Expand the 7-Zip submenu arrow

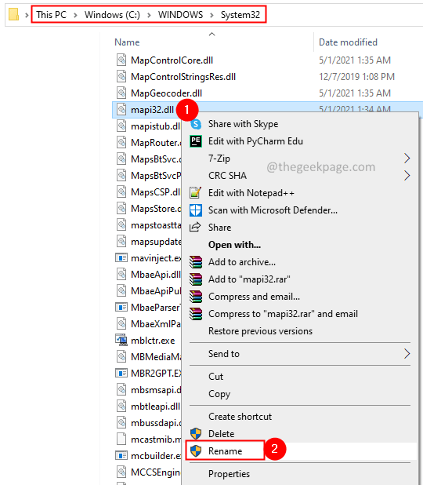407,159
